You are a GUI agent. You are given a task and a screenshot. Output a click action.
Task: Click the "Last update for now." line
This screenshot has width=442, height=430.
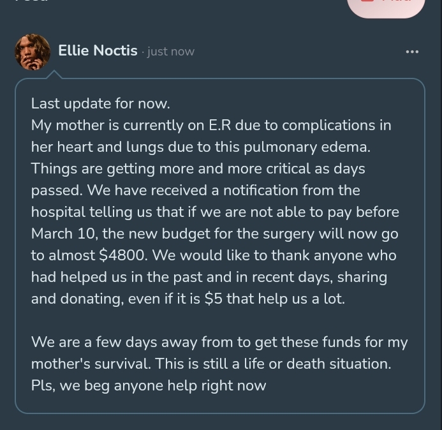[x=101, y=103]
